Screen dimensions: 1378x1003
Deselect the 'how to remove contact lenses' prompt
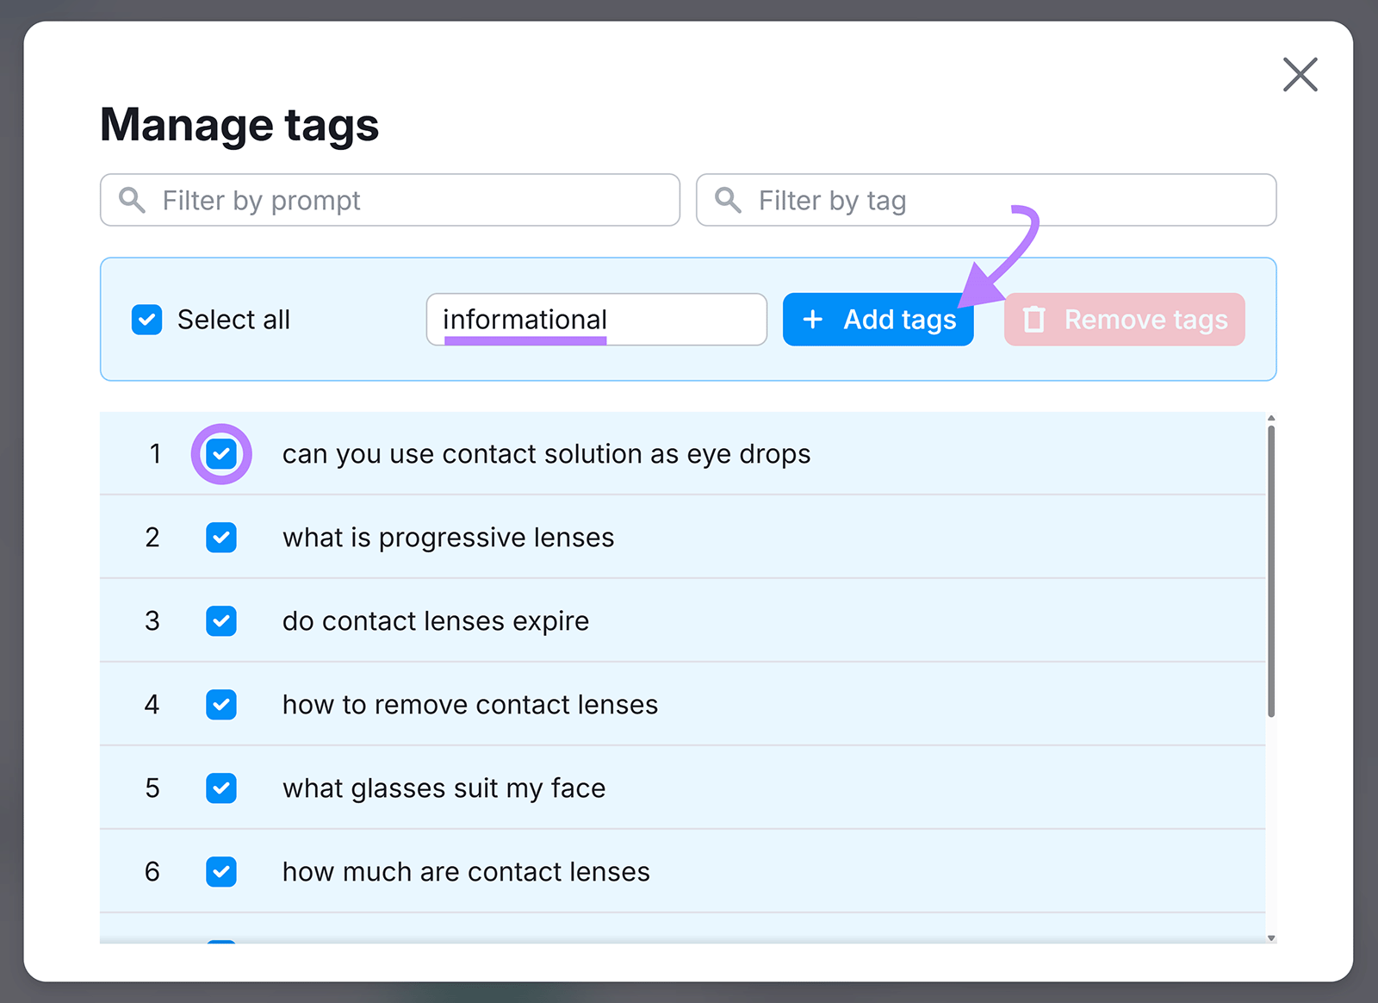coord(221,704)
